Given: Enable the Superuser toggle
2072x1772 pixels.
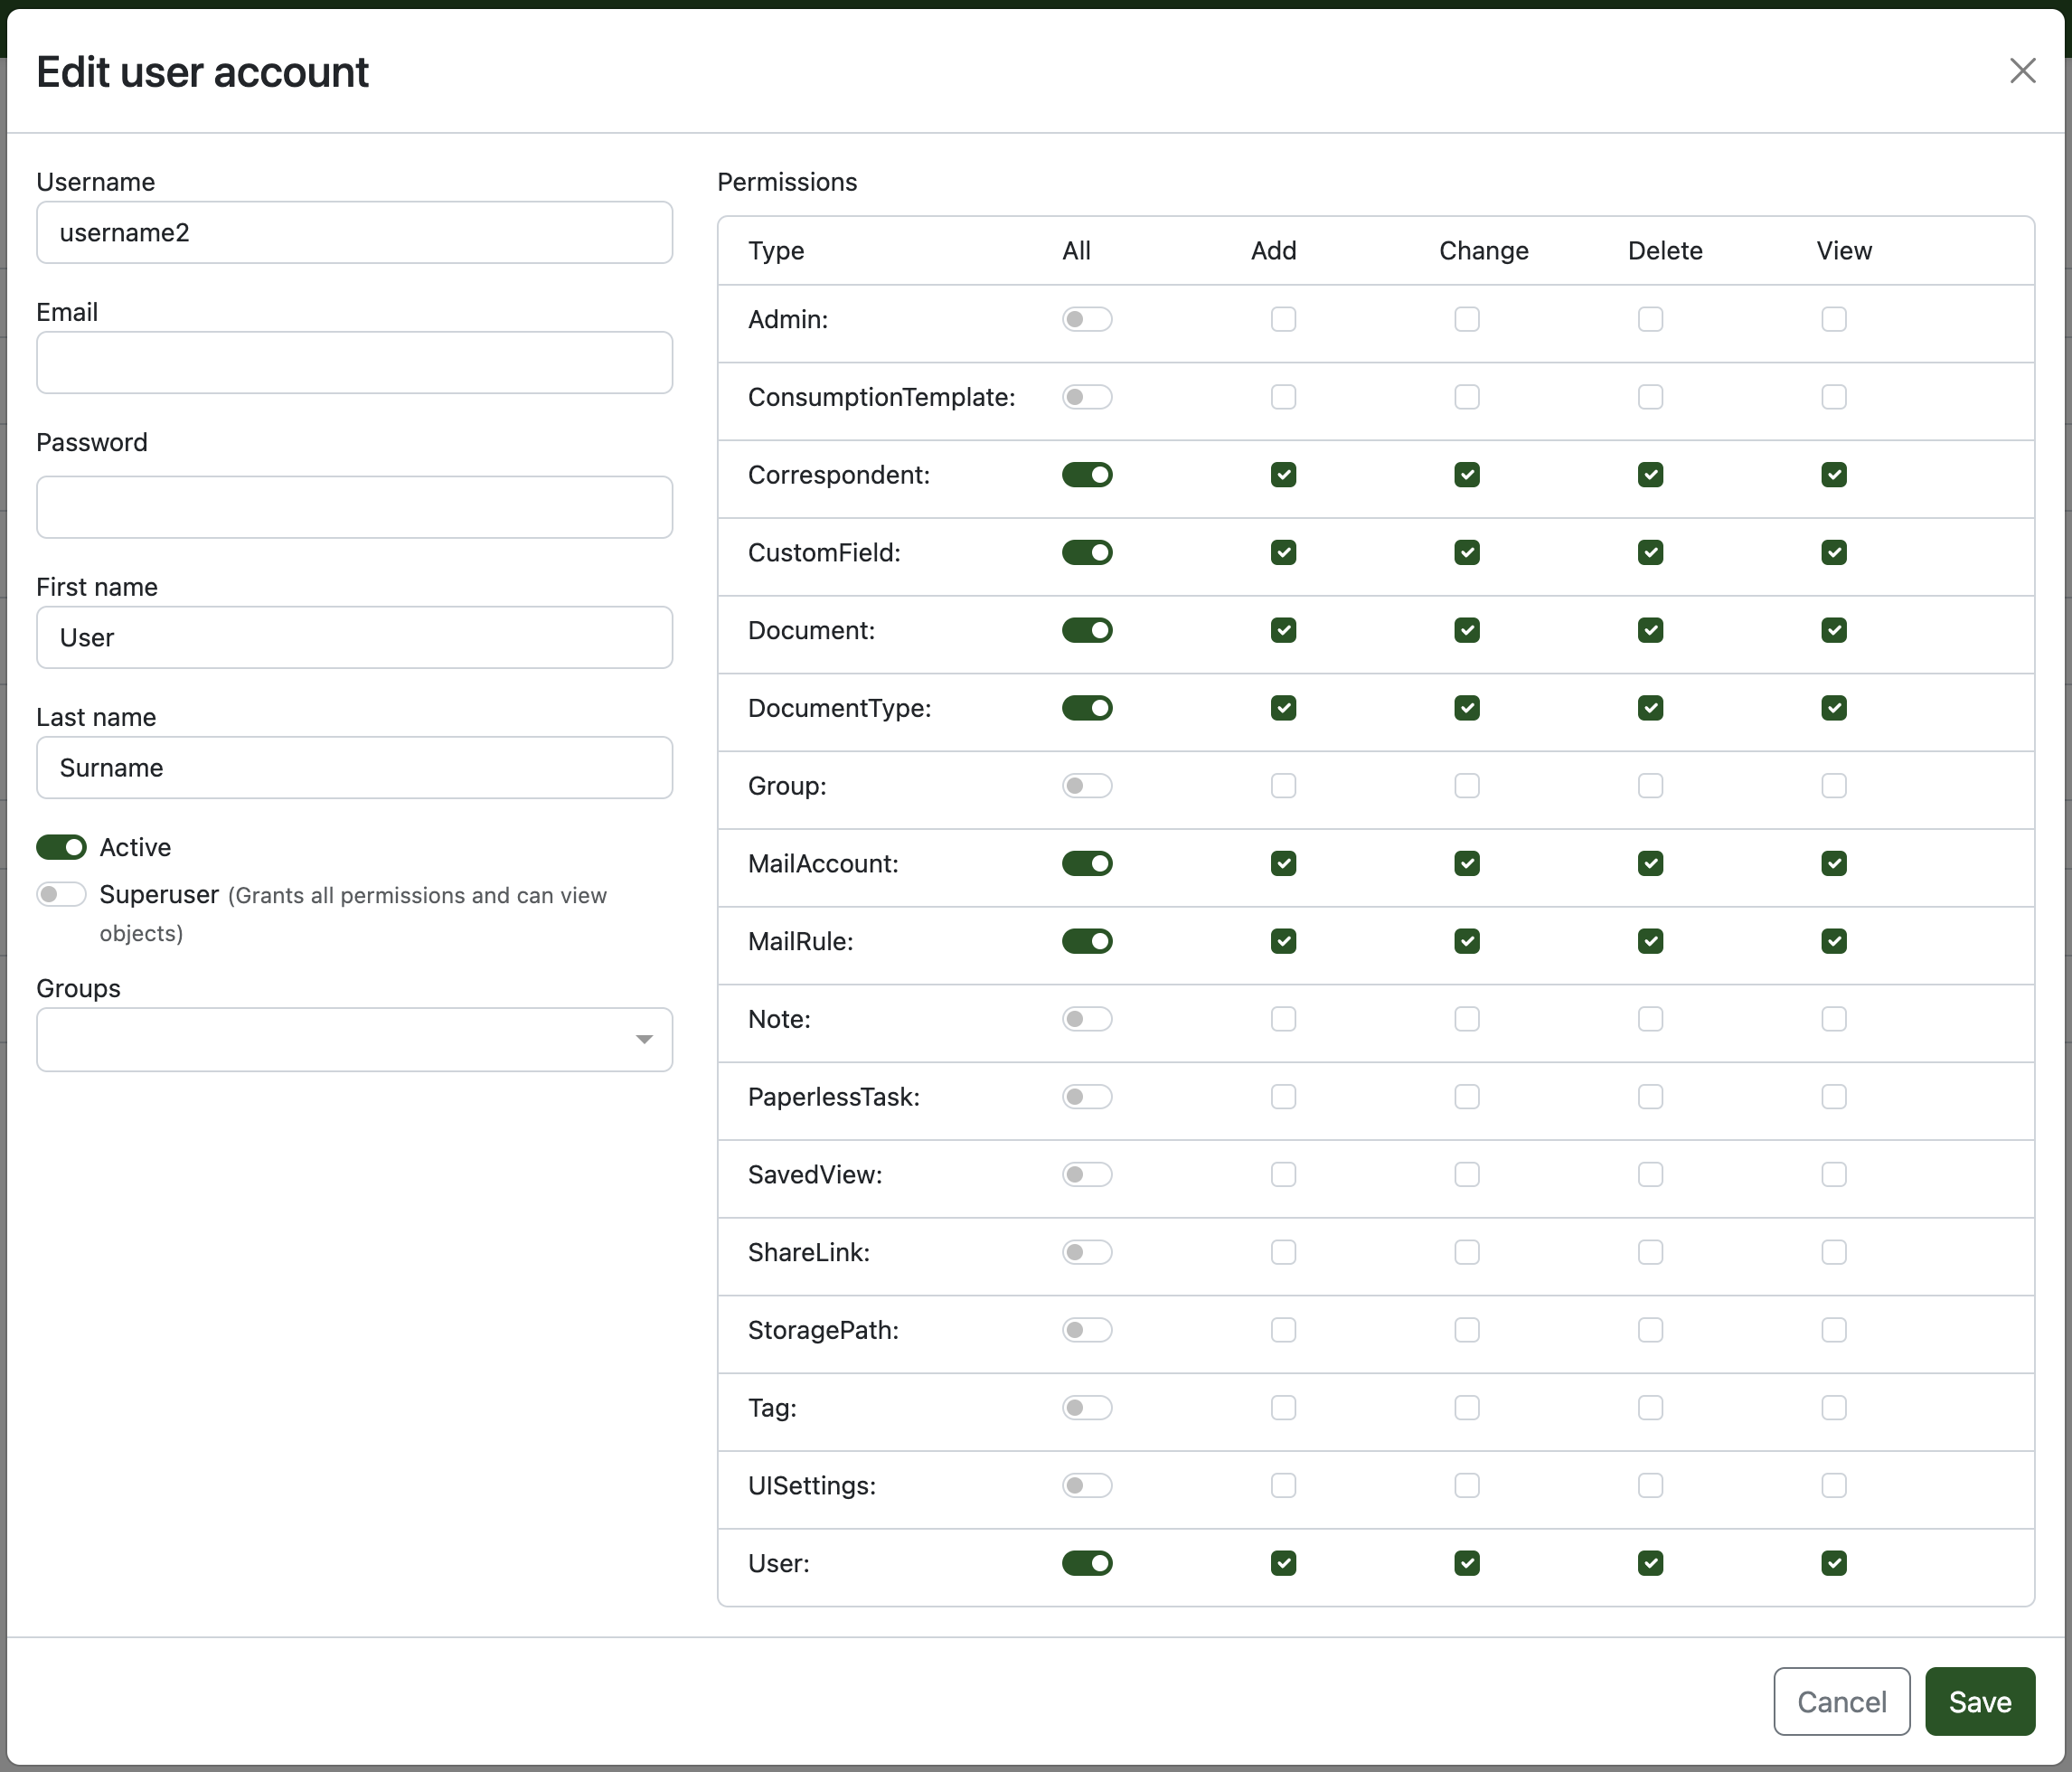Looking at the screenshot, I should click(x=62, y=894).
